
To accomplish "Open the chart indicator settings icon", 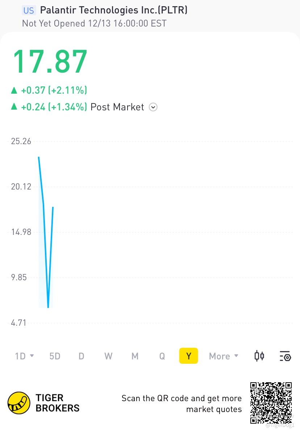I will (285, 356).
